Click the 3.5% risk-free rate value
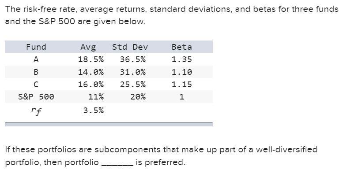The image size is (343, 177). [x=94, y=110]
